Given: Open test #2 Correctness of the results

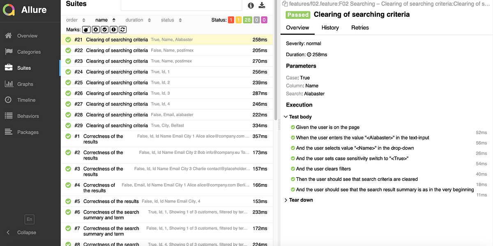Looking at the screenshot, I should [x=167, y=155].
